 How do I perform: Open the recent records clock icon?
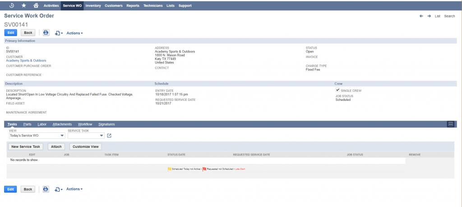12,5
